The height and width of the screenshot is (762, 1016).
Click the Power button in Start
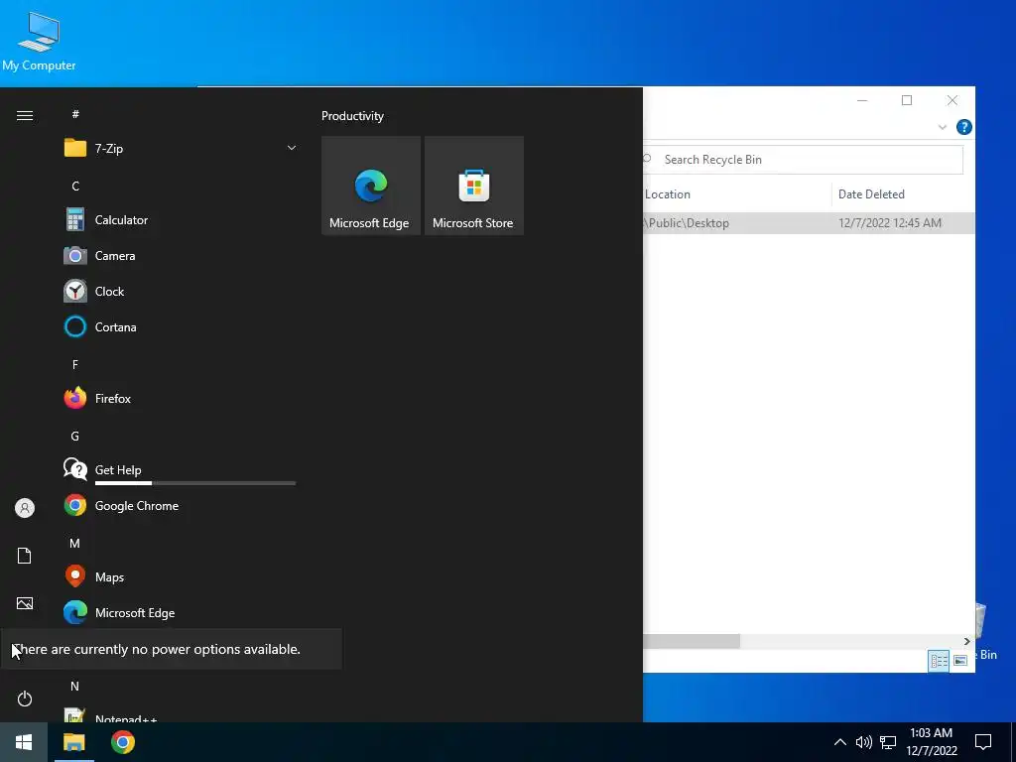25,698
